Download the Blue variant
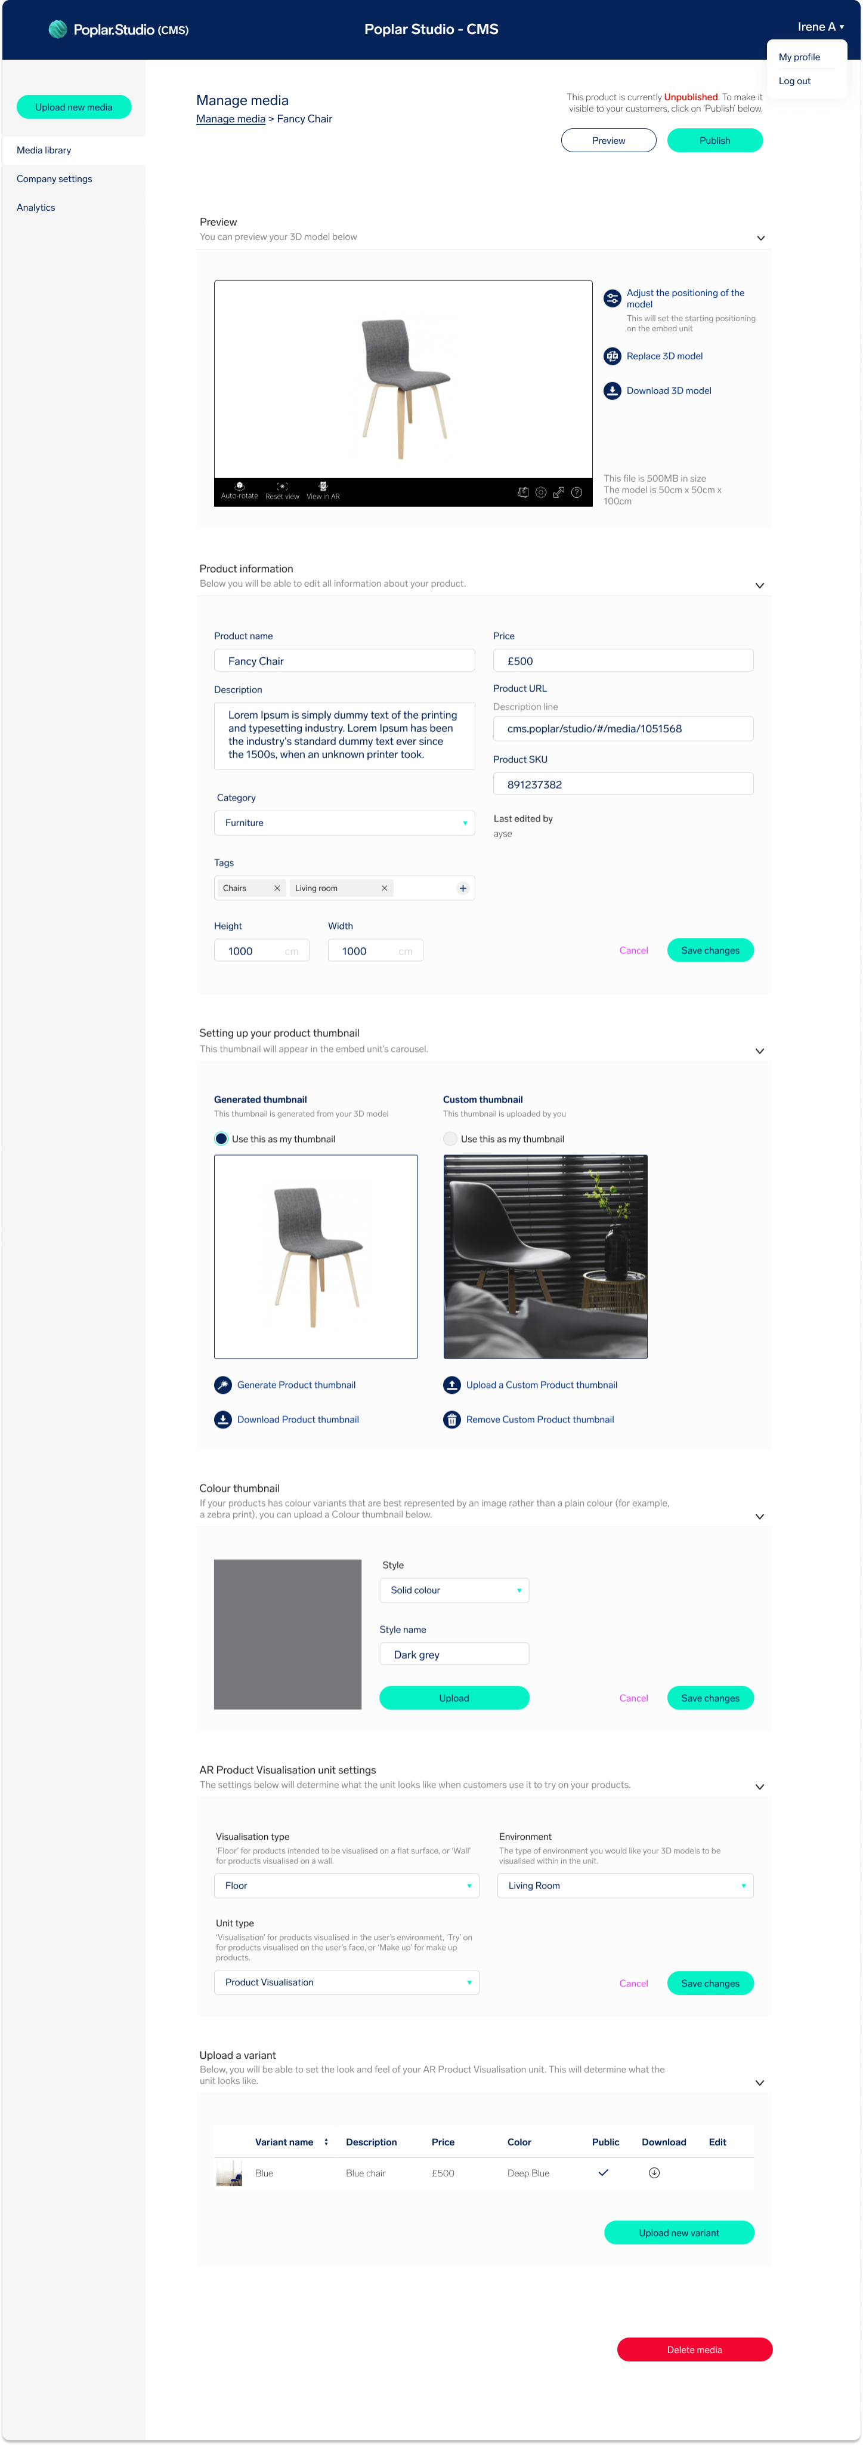This screenshot has height=2445, width=863. (654, 2173)
